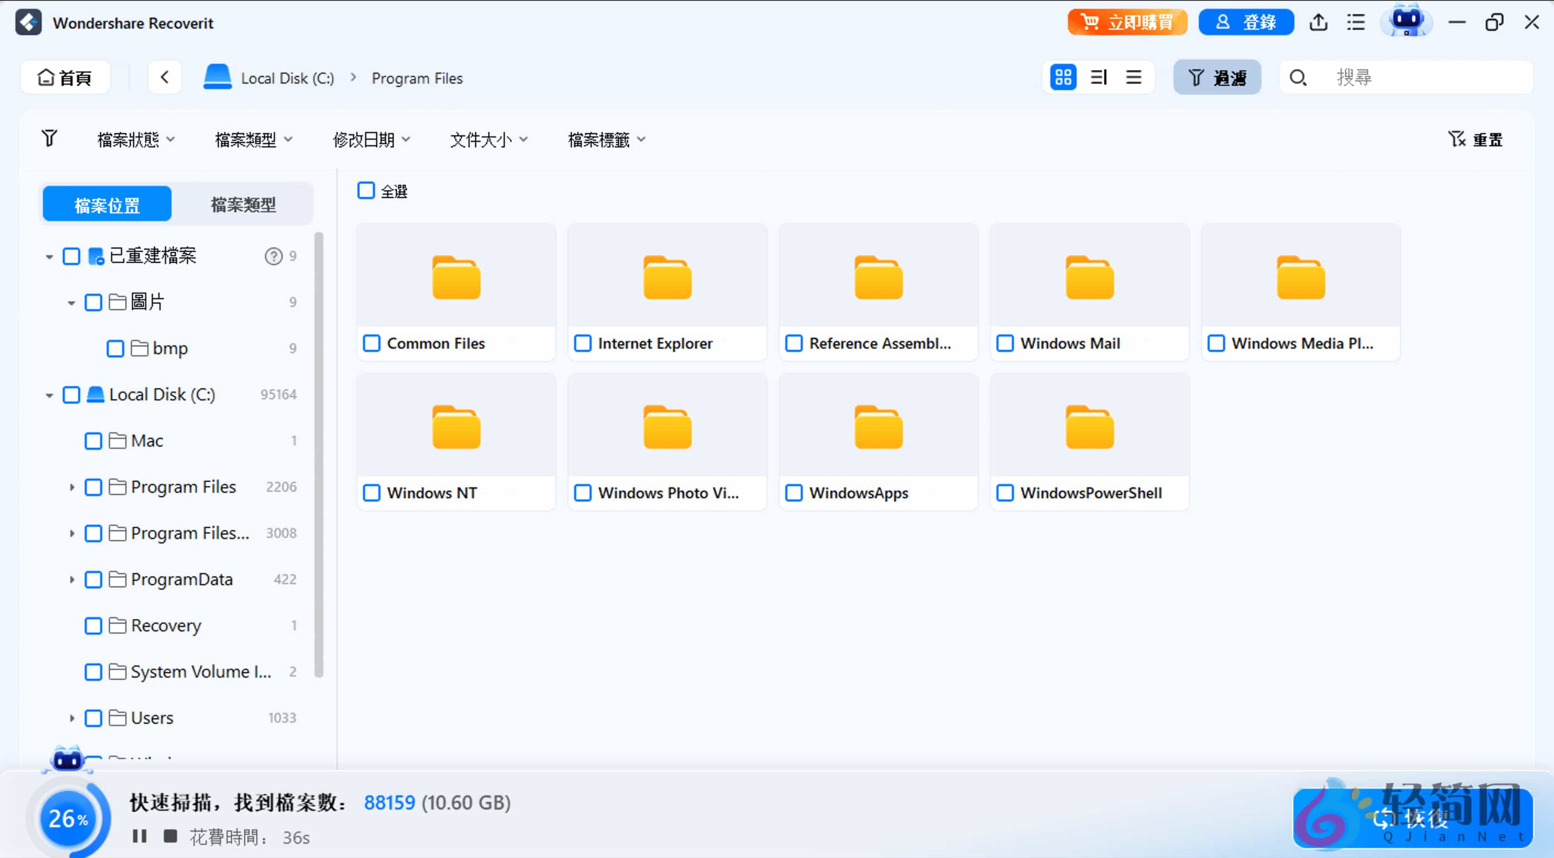The width and height of the screenshot is (1554, 858).
Task: Check the Common Files folder checkbox
Action: [x=372, y=343]
